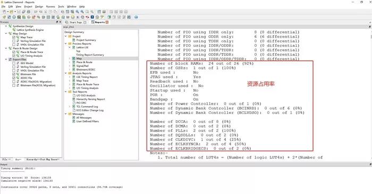Image resolution: width=372 pixels, height=194 pixels.
Task: Click the Copy toolbar icon
Action: 50,12
